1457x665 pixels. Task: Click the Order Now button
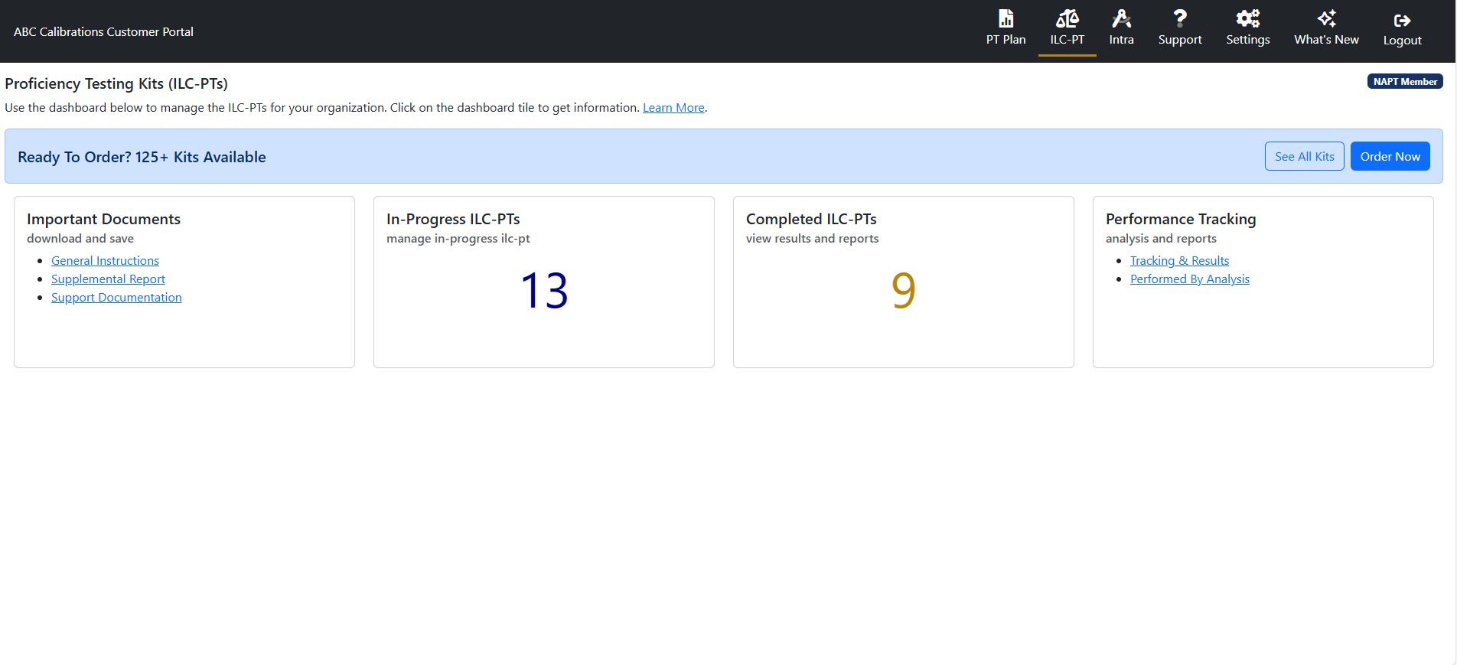[1390, 156]
